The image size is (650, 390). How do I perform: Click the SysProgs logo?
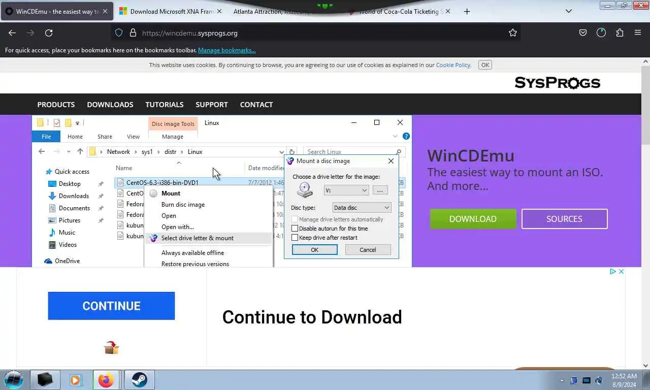(x=557, y=82)
